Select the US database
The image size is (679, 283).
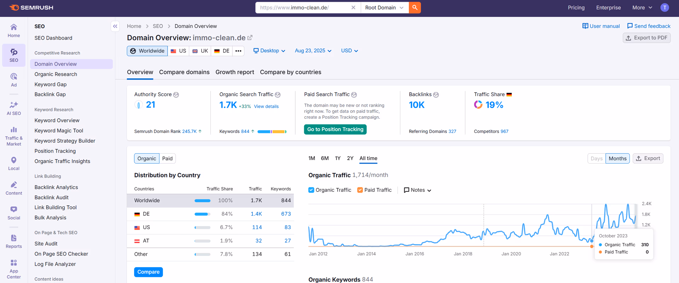pos(178,51)
